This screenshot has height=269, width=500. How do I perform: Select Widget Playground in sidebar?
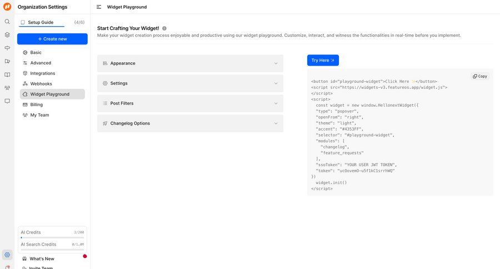(x=52, y=94)
